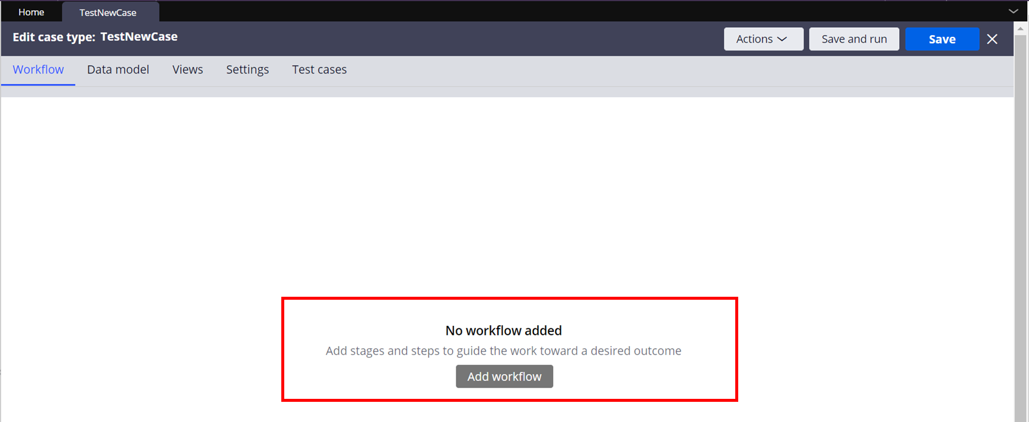Click Save and run
Screen dimensions: 1029x422
point(854,39)
